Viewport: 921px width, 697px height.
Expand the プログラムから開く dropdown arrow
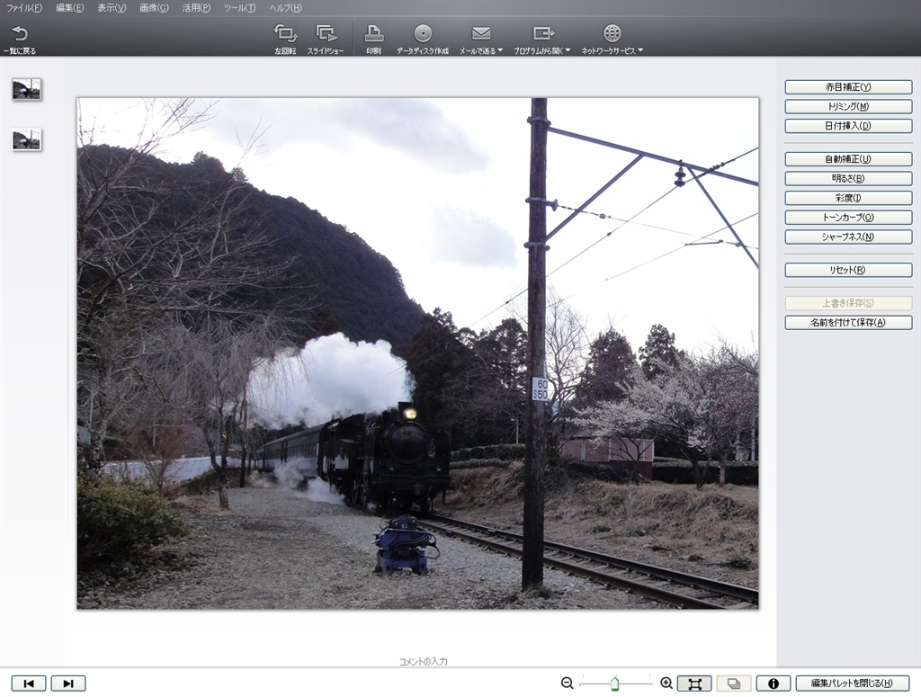coord(568,50)
